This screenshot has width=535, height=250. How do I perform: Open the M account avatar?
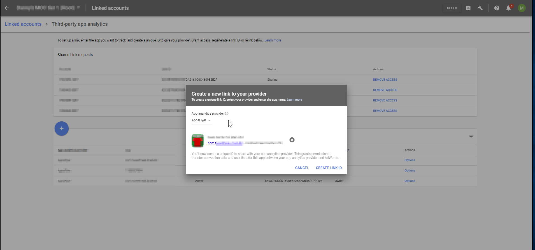pos(522,8)
